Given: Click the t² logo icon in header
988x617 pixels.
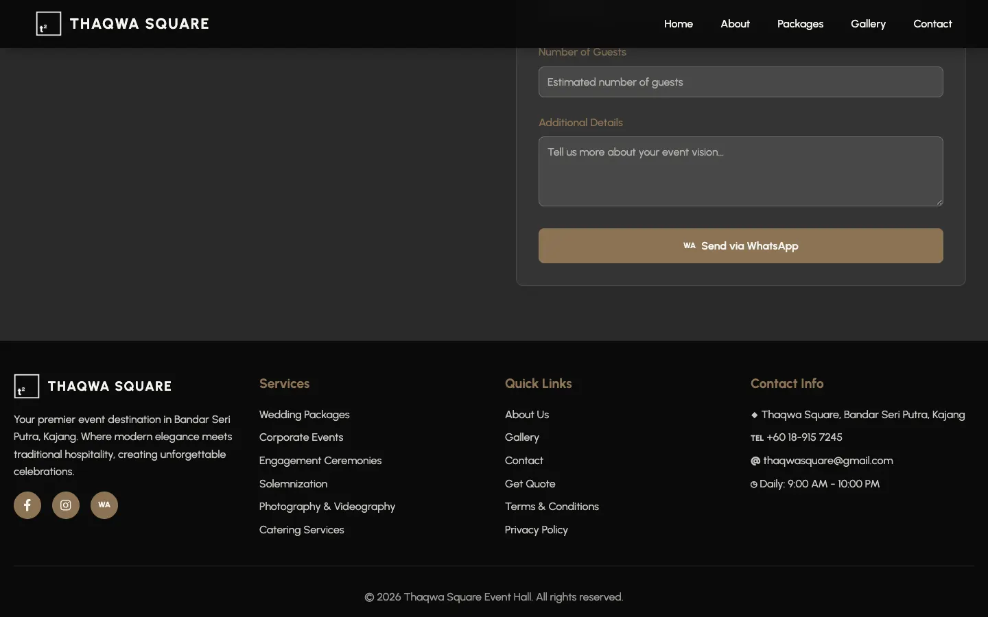Looking at the screenshot, I should click(x=49, y=24).
